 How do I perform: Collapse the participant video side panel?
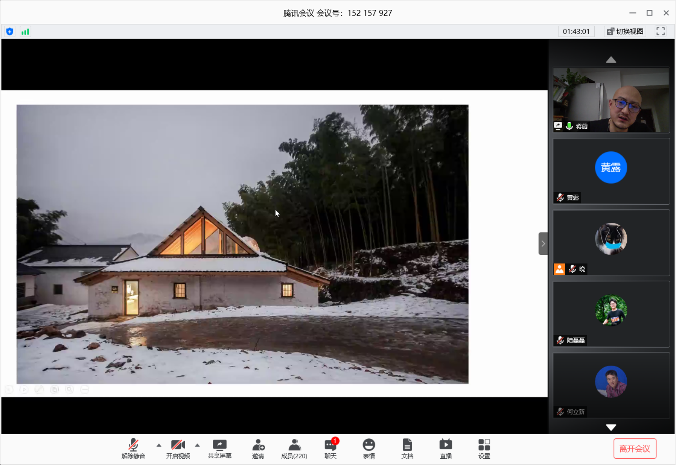coord(543,243)
